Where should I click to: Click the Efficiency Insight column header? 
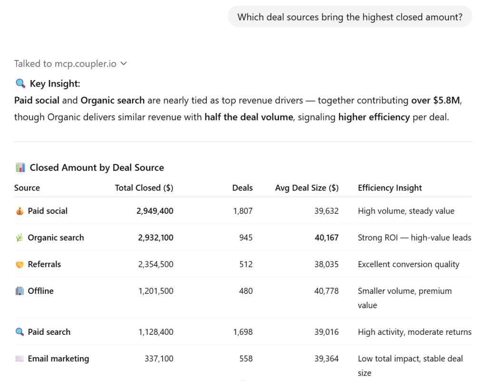point(390,188)
